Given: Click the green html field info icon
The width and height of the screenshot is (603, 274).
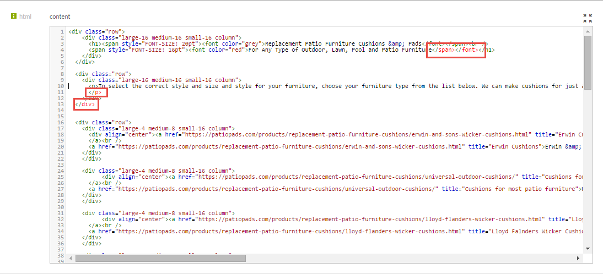Looking at the screenshot, I should [x=14, y=16].
